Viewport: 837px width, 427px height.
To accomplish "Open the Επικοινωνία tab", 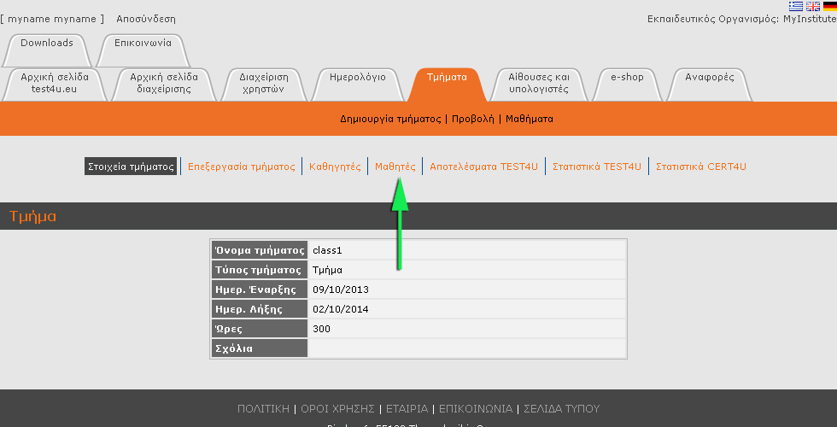I will [143, 43].
